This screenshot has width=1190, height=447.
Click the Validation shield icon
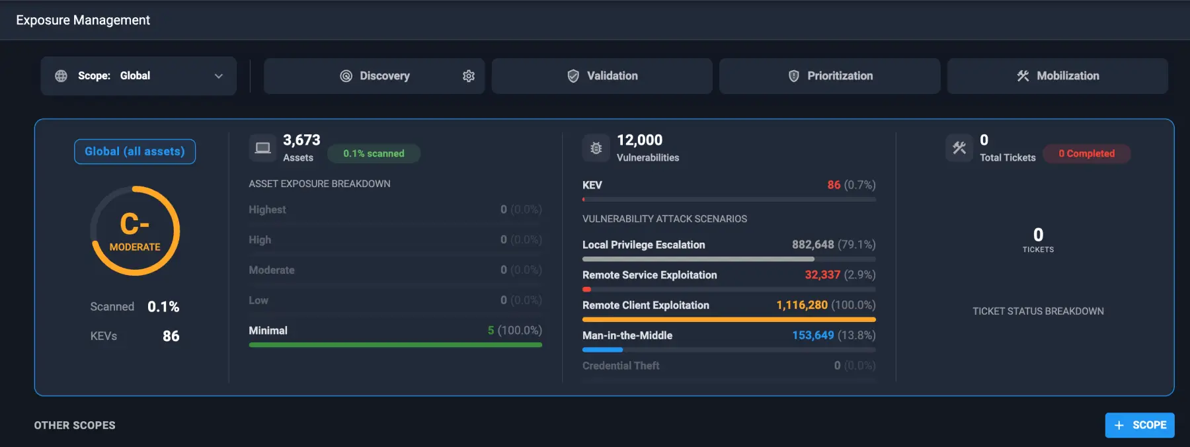click(x=573, y=76)
